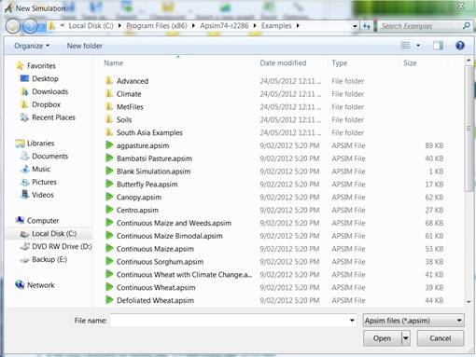
Task: Click the Dropbox folder icon in sidebar
Action: pyautogui.click(x=24, y=104)
